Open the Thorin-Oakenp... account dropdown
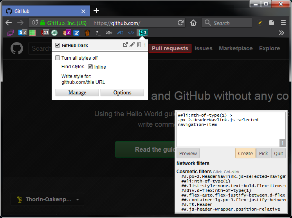292x218 pixels. click(47, 199)
